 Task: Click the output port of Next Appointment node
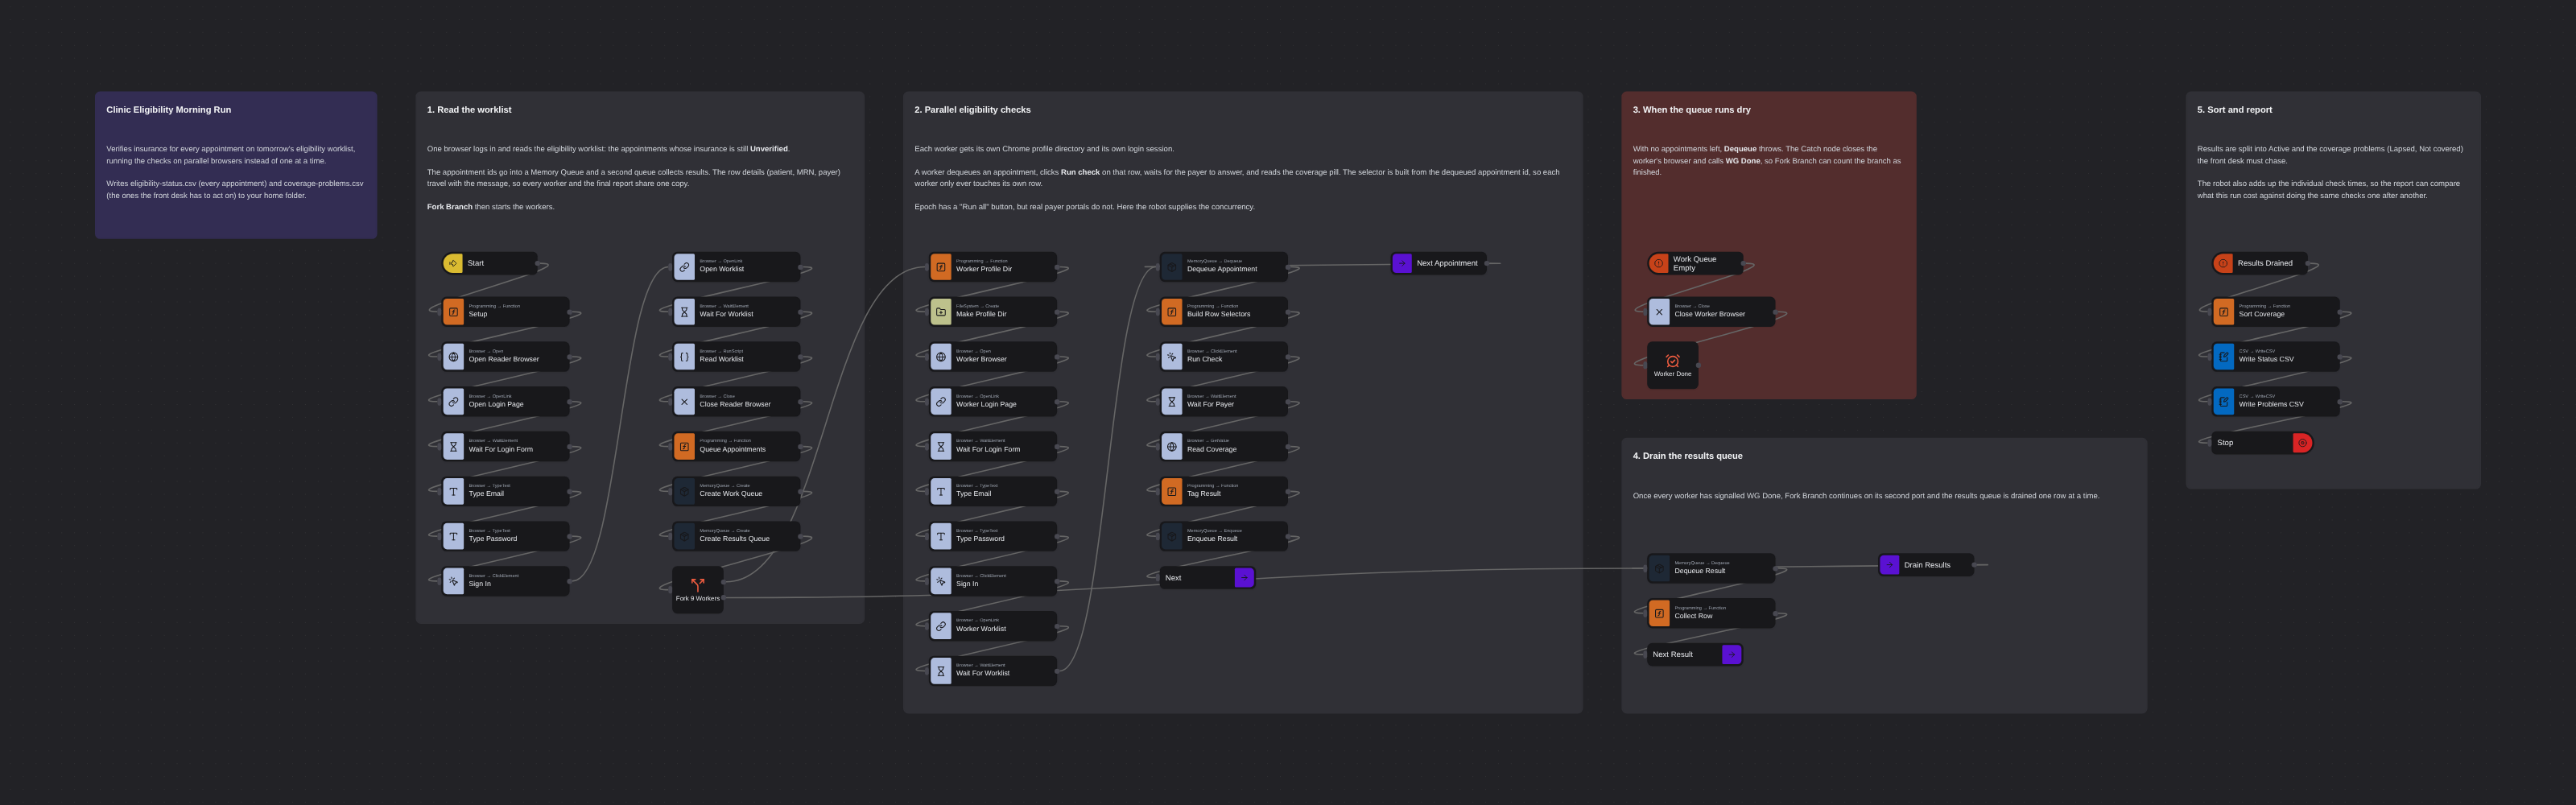[1487, 263]
